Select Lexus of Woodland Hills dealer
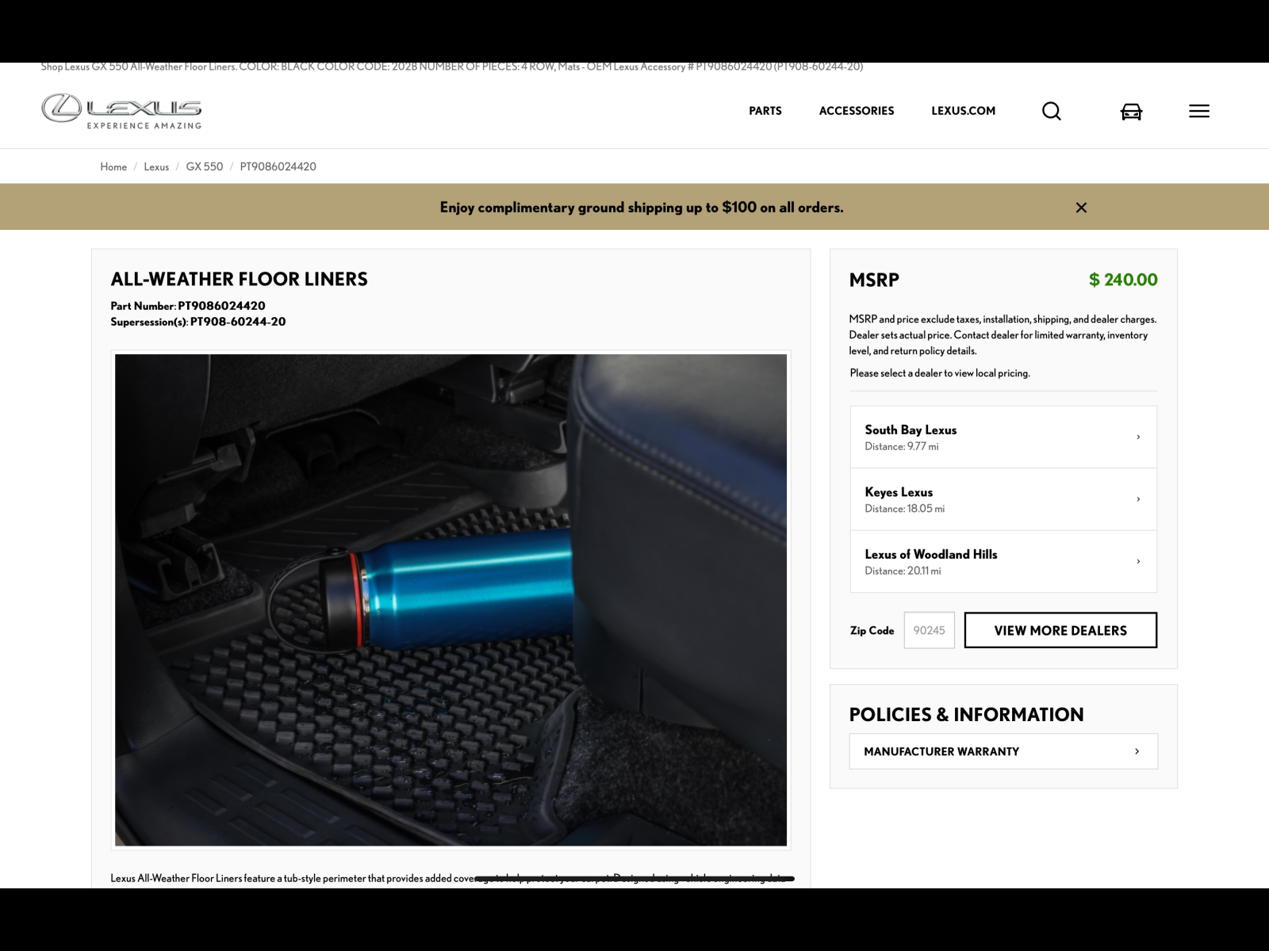1269x951 pixels. click(1003, 561)
